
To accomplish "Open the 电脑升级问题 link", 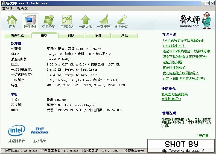I will pyautogui.click(x=172, y=62).
